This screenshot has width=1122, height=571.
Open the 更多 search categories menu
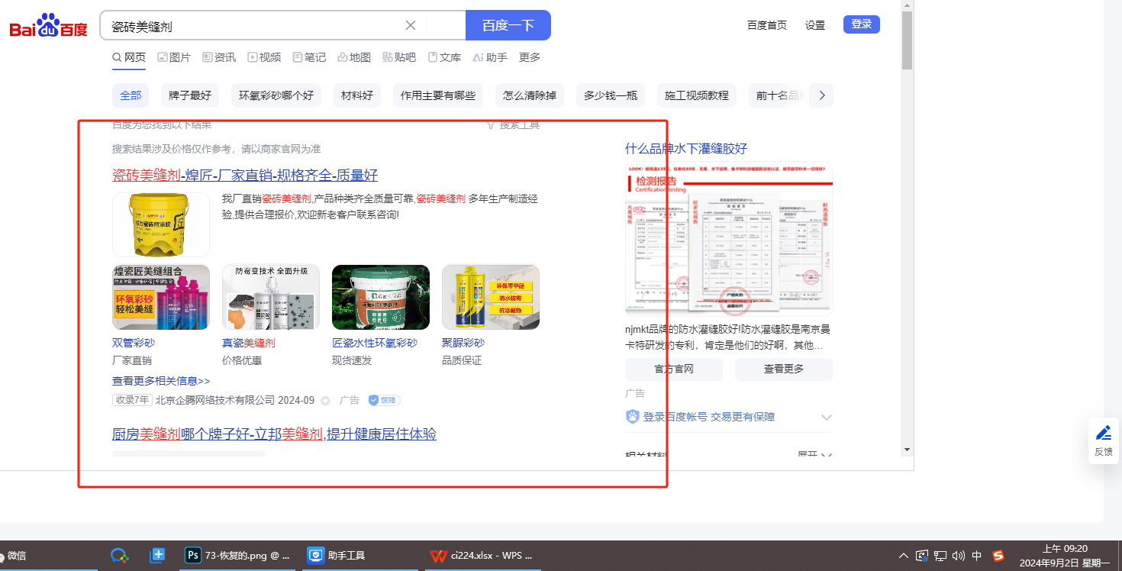[x=529, y=57]
